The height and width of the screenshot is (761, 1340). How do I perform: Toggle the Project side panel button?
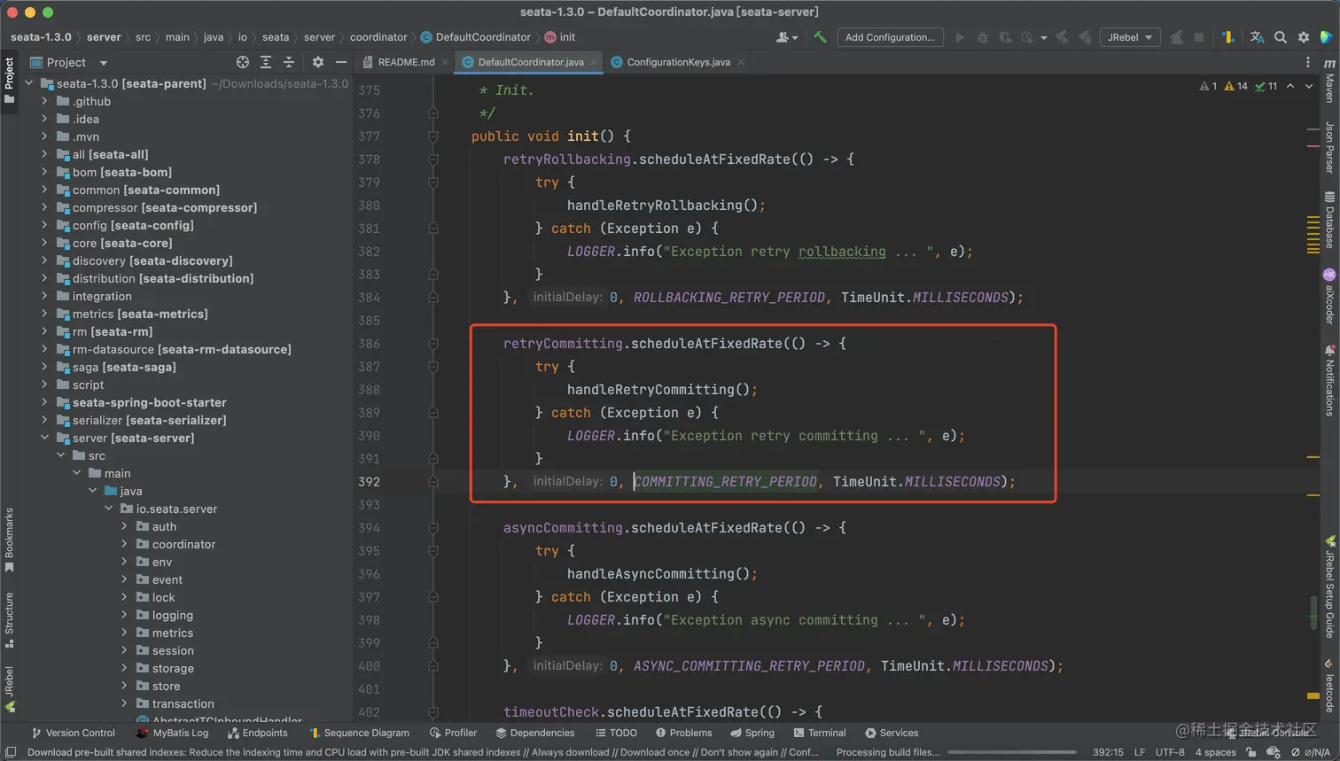(x=9, y=80)
